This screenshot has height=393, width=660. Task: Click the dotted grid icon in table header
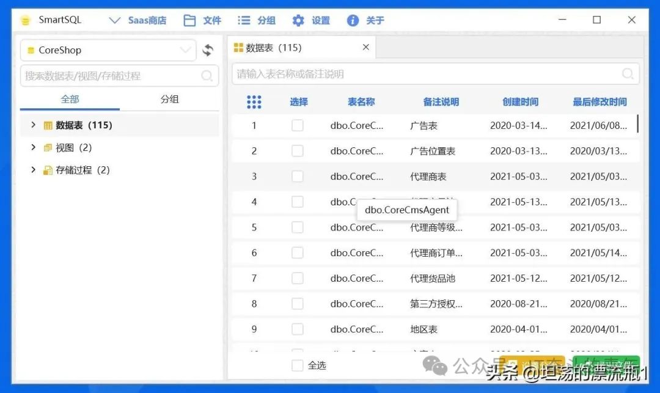[254, 102]
